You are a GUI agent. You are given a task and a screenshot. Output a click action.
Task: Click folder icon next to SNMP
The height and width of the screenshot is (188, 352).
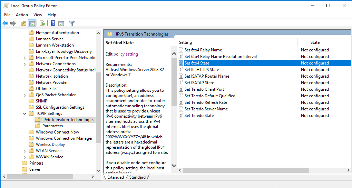click(31, 101)
